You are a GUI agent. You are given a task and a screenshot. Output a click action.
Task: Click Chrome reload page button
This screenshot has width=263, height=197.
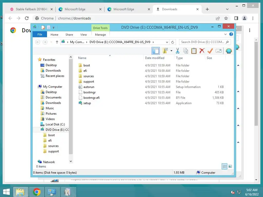tap(27, 18)
